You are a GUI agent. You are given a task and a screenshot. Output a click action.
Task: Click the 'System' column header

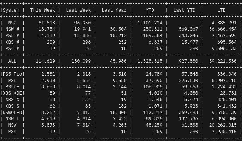[x=11, y=10]
